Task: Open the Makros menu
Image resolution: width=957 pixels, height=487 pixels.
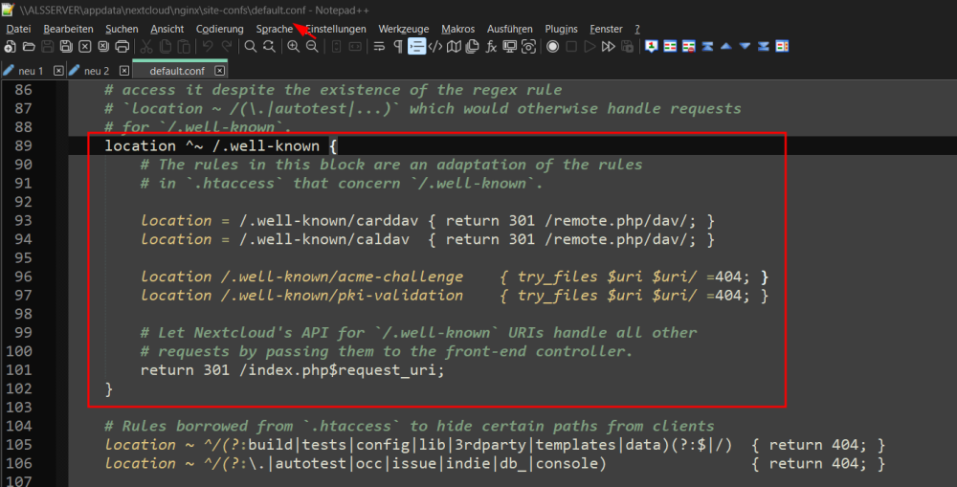Action: (x=457, y=29)
